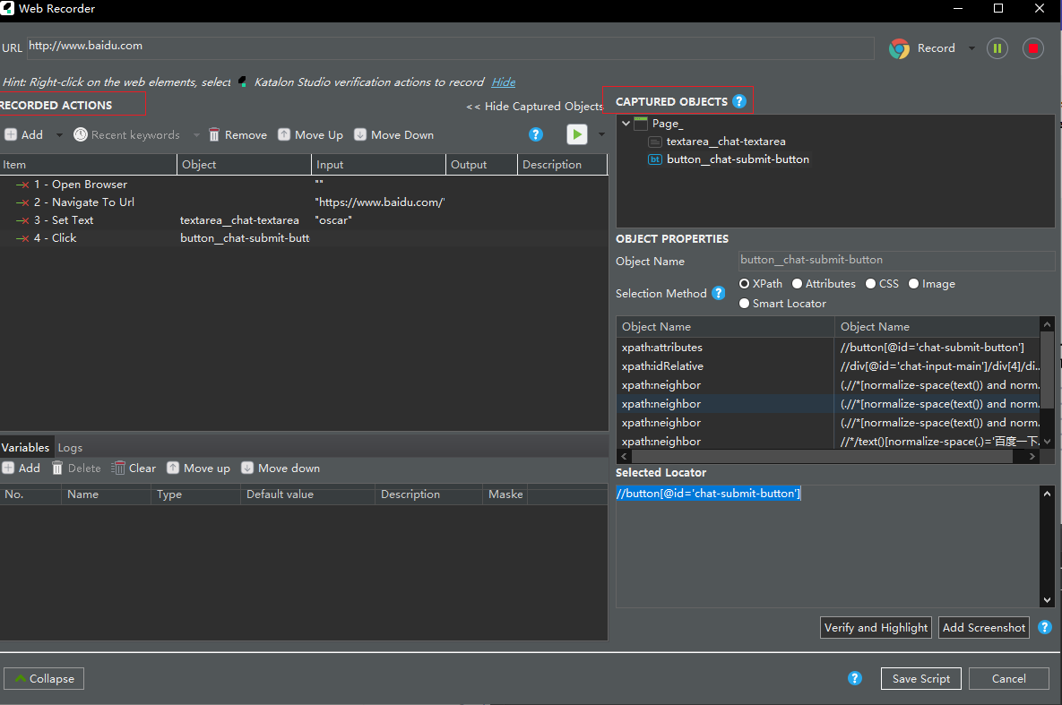Add a new variable

(x=21, y=468)
